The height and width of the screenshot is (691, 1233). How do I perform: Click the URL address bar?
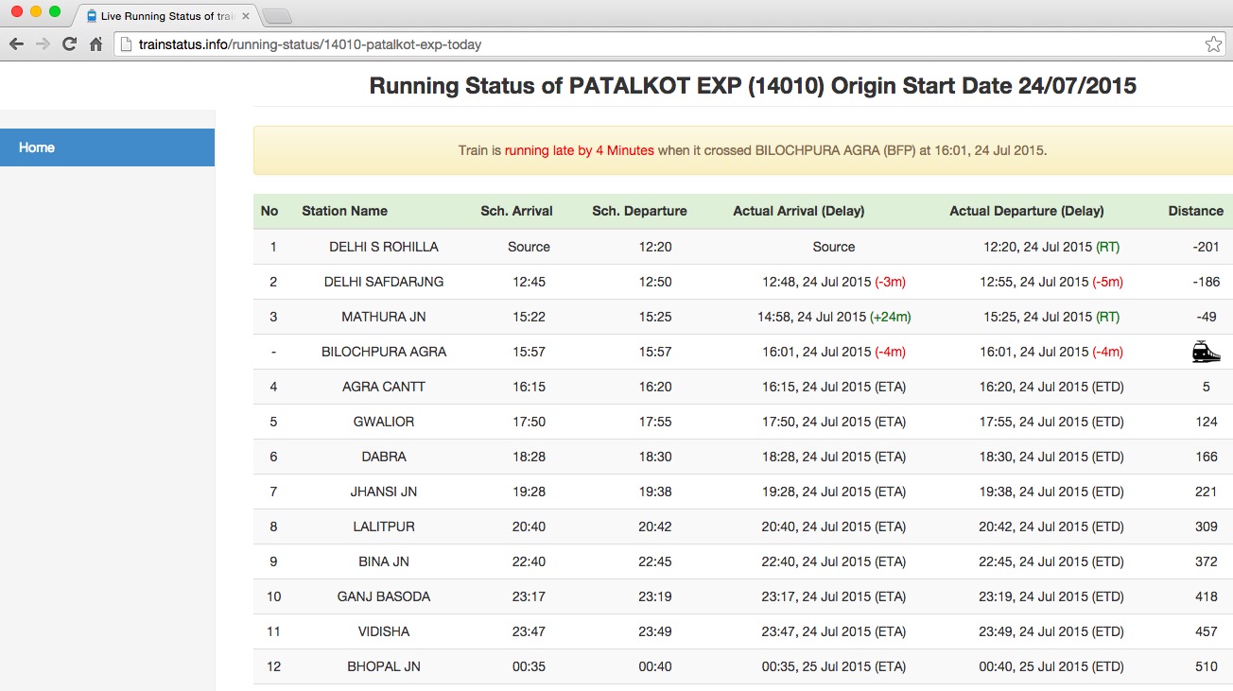click(662, 44)
